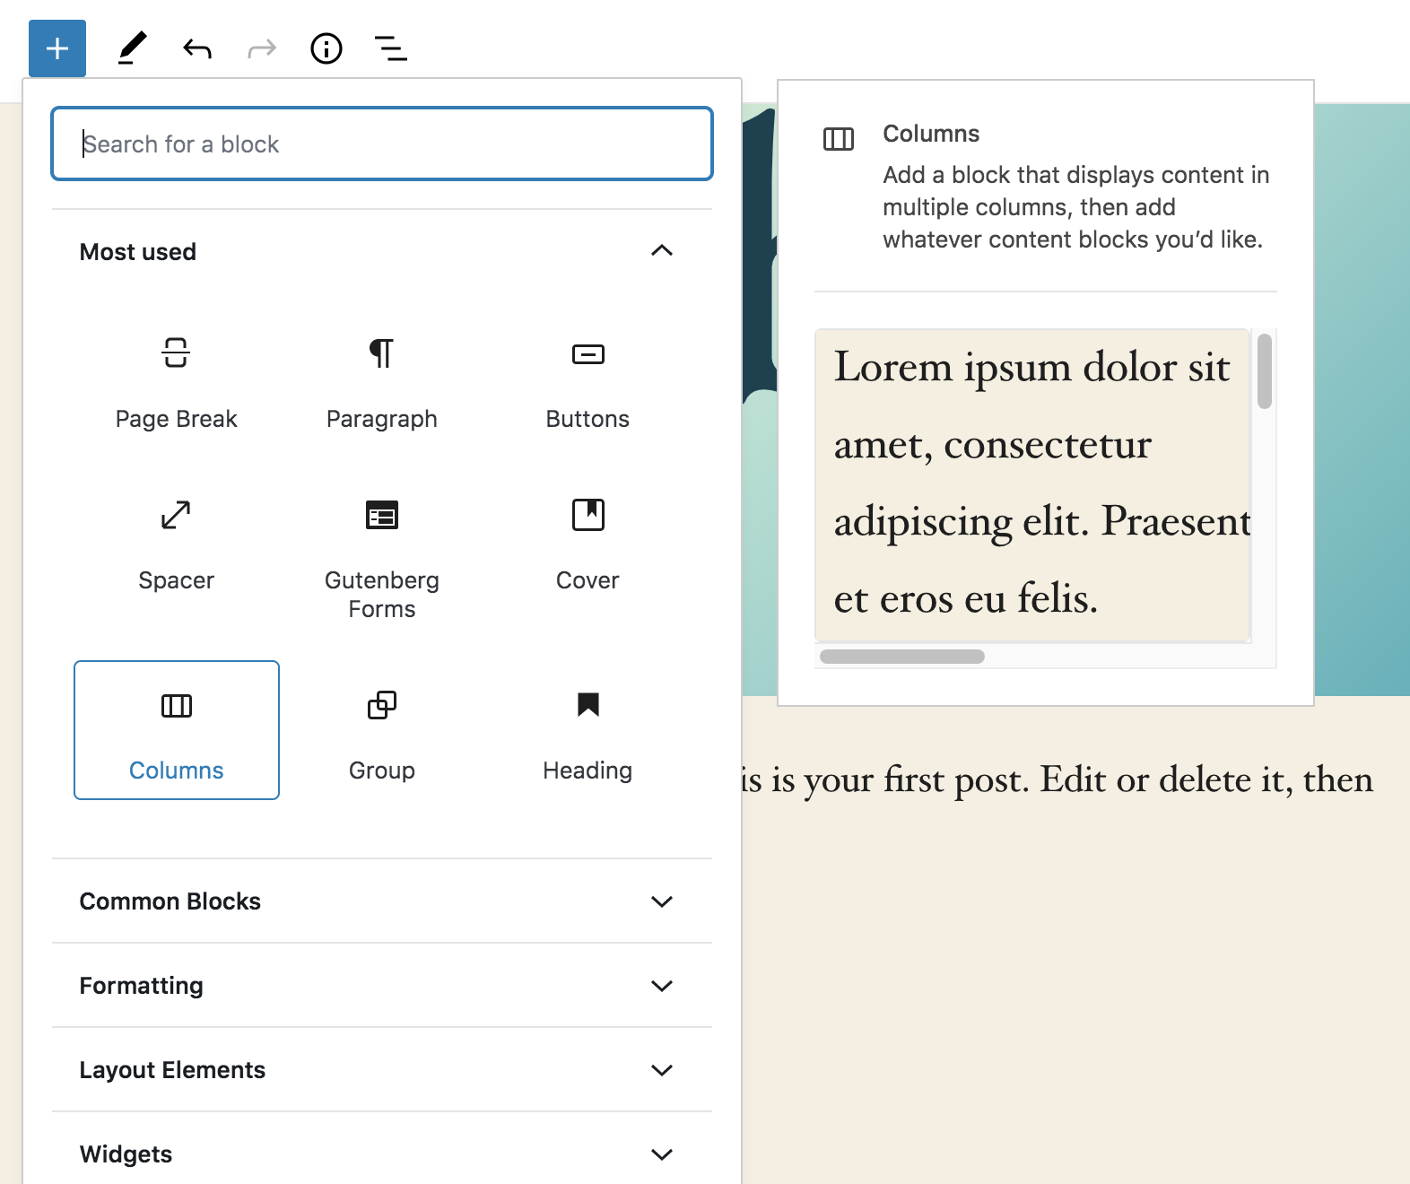Screen dimensions: 1410x1184
Task: Expand the Common Blocks section
Action: pyautogui.click(x=382, y=901)
